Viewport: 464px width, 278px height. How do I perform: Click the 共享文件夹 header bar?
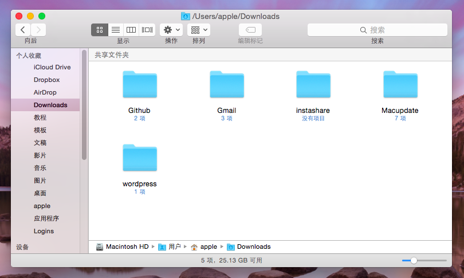[x=270, y=55]
